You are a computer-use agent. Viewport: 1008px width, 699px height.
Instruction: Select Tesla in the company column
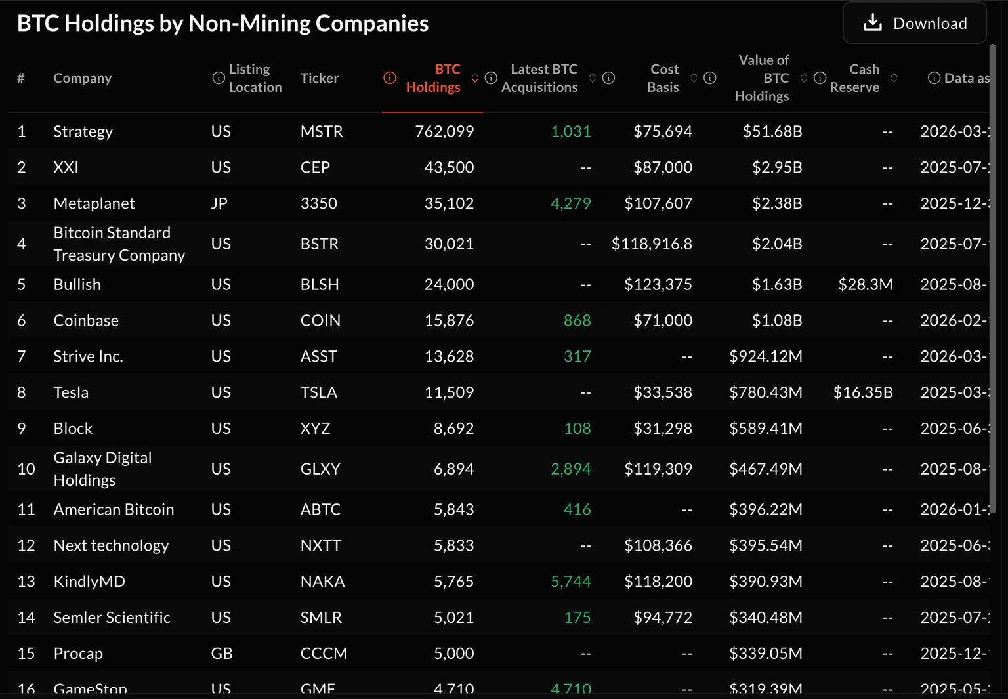[x=71, y=392]
